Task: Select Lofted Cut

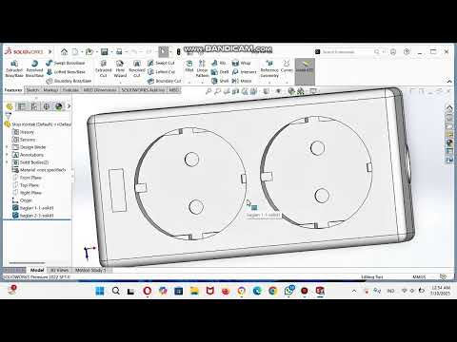Action: point(161,72)
